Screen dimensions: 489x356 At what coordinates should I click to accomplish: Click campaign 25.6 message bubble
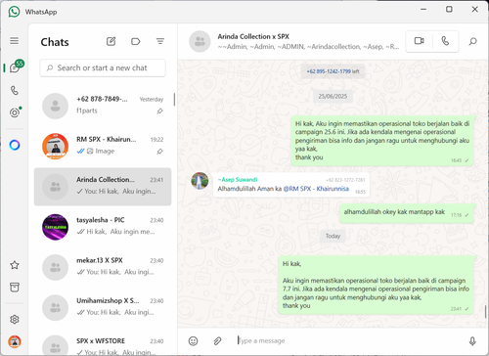382,141
